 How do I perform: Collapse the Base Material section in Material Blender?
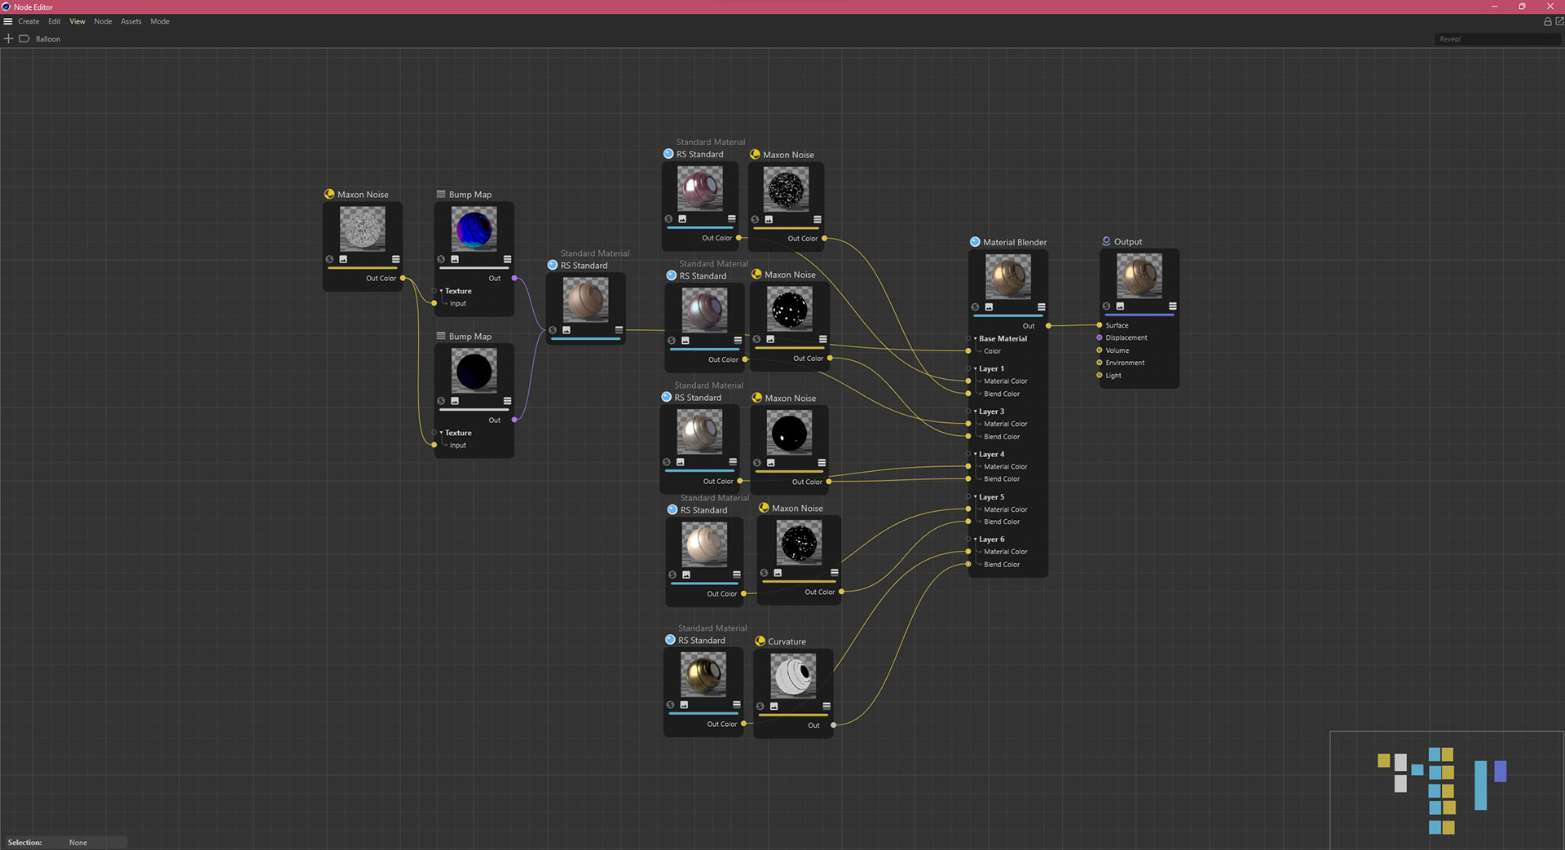click(975, 338)
